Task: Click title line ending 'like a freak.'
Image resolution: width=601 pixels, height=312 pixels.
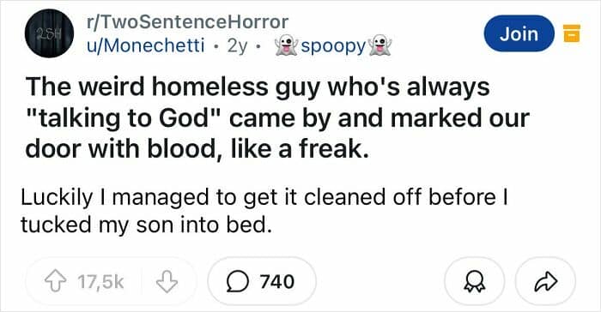Action: (197, 149)
